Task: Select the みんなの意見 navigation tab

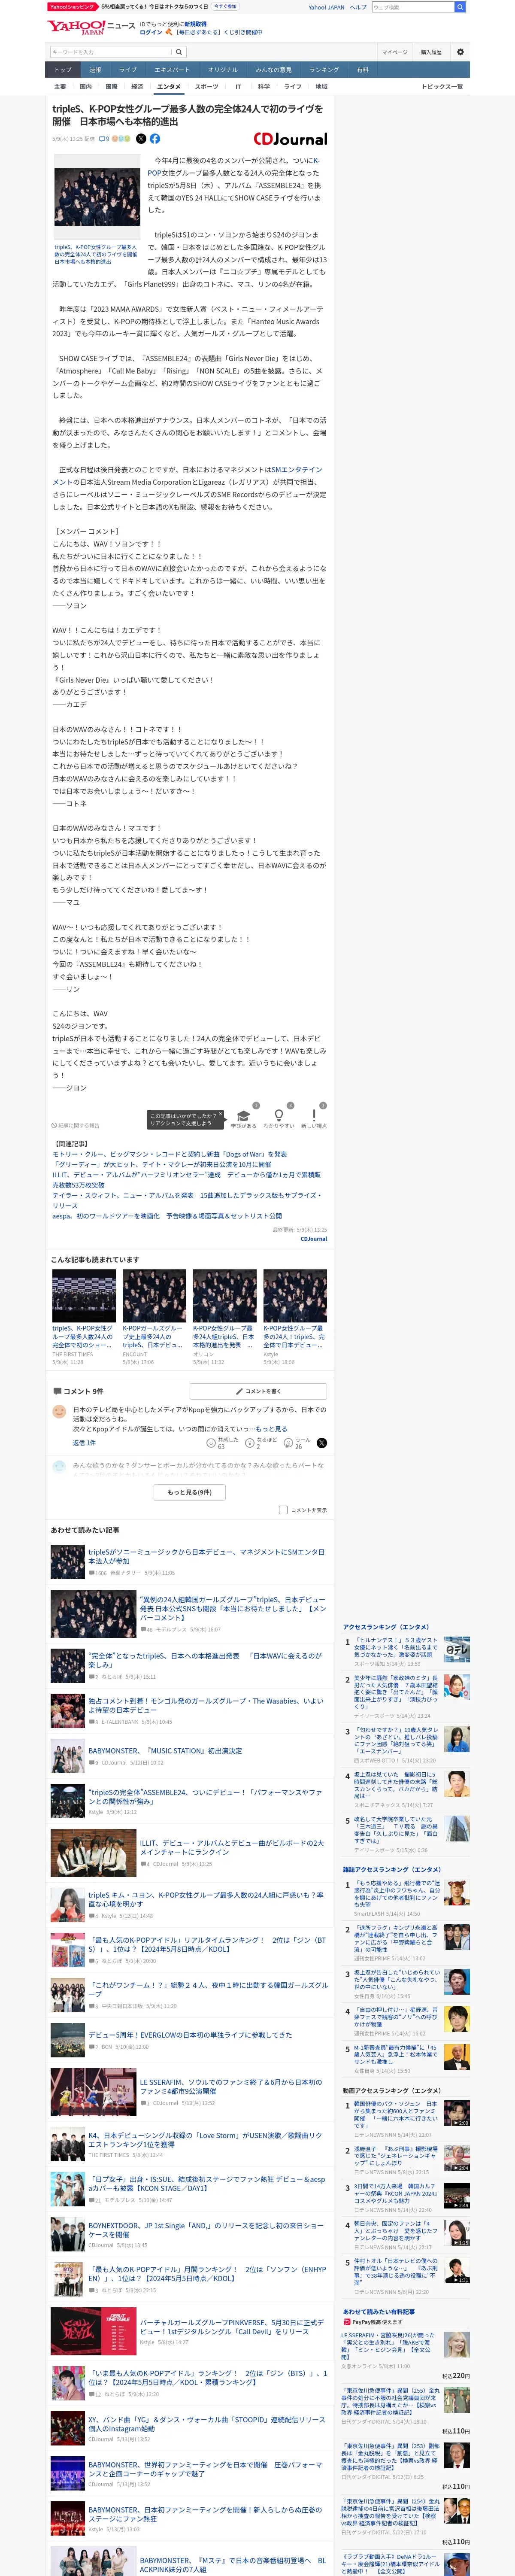Action: coord(273,70)
